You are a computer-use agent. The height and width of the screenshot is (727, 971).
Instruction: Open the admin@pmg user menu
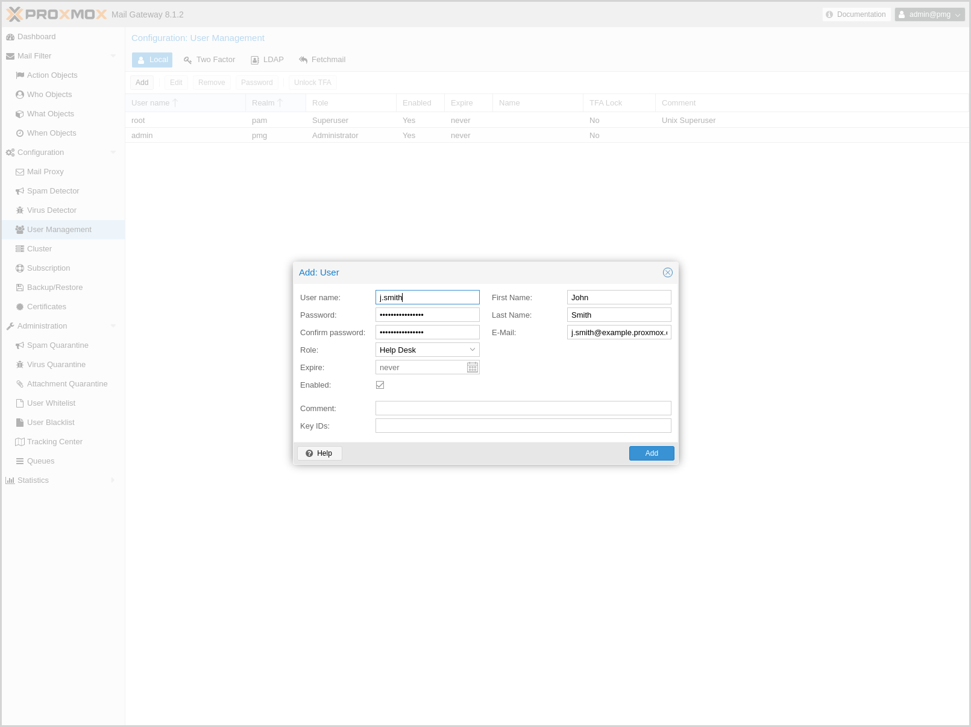point(929,14)
